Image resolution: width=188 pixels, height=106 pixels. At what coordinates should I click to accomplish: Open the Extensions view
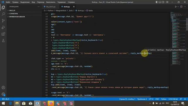pyautogui.click(x=3, y=34)
